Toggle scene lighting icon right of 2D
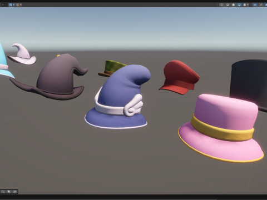 click(261, 5)
